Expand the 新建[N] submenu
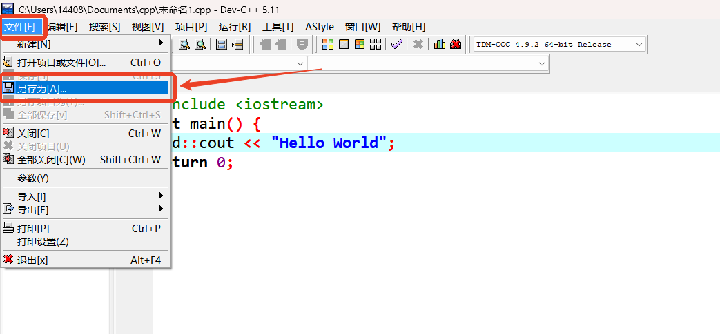 pos(86,45)
